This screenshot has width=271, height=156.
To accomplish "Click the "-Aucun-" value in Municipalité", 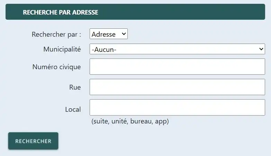I will click(x=104, y=50).
